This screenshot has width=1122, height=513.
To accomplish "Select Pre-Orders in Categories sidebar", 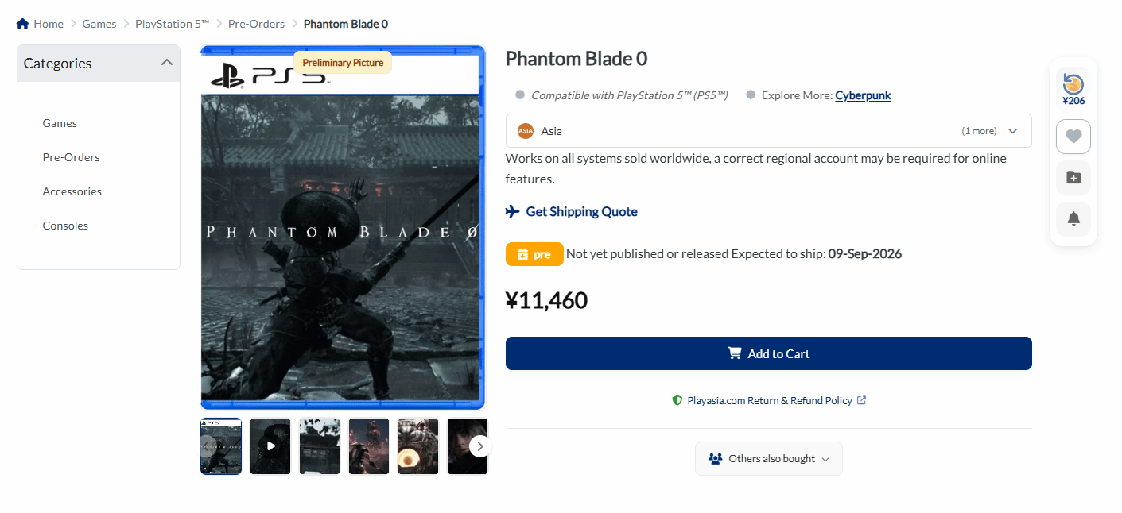I will 72,157.
